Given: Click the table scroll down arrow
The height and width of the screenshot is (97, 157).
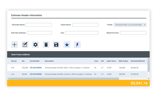Looking at the screenshot, I should coord(149,78).
